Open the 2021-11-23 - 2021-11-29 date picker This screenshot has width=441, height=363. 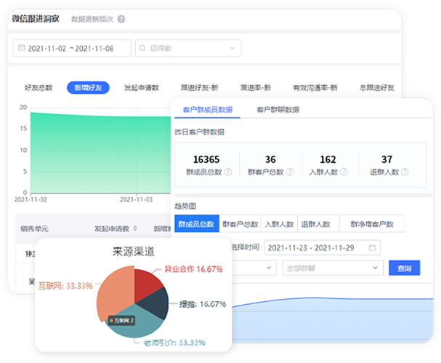pos(323,248)
